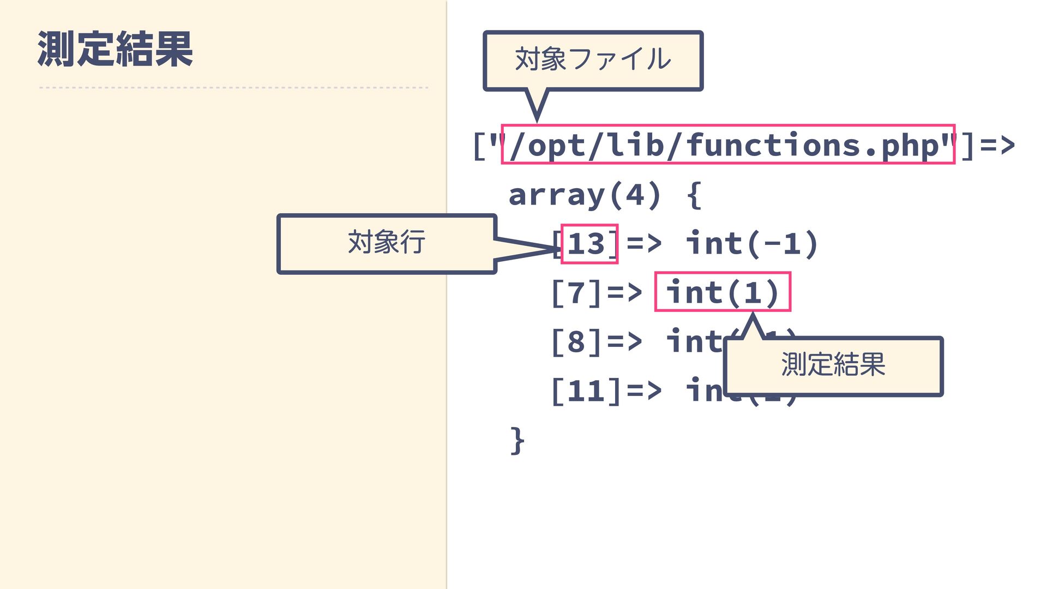
Task: Click the 対象ファイル callout box
Action: pos(593,59)
